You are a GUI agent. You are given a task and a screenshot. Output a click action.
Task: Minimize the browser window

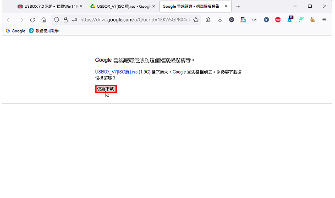(x=295, y=6)
